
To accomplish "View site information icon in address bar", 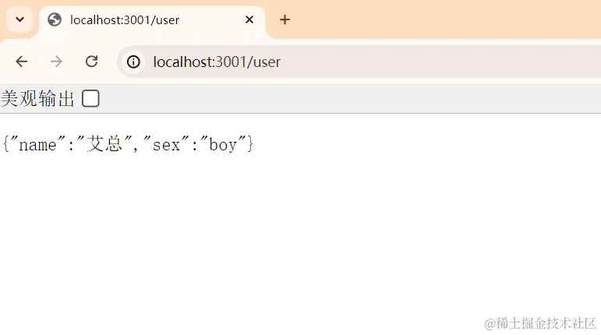I will click(133, 62).
